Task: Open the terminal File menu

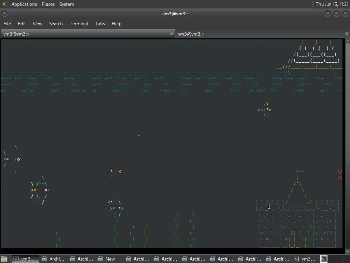Action: coord(7,24)
